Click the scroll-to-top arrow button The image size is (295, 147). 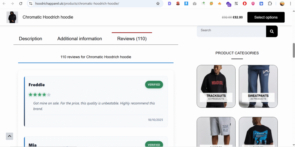pyautogui.click(x=10, y=136)
